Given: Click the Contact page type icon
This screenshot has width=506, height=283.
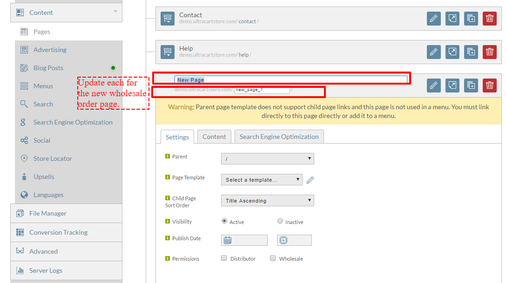Looking at the screenshot, I should (x=168, y=19).
